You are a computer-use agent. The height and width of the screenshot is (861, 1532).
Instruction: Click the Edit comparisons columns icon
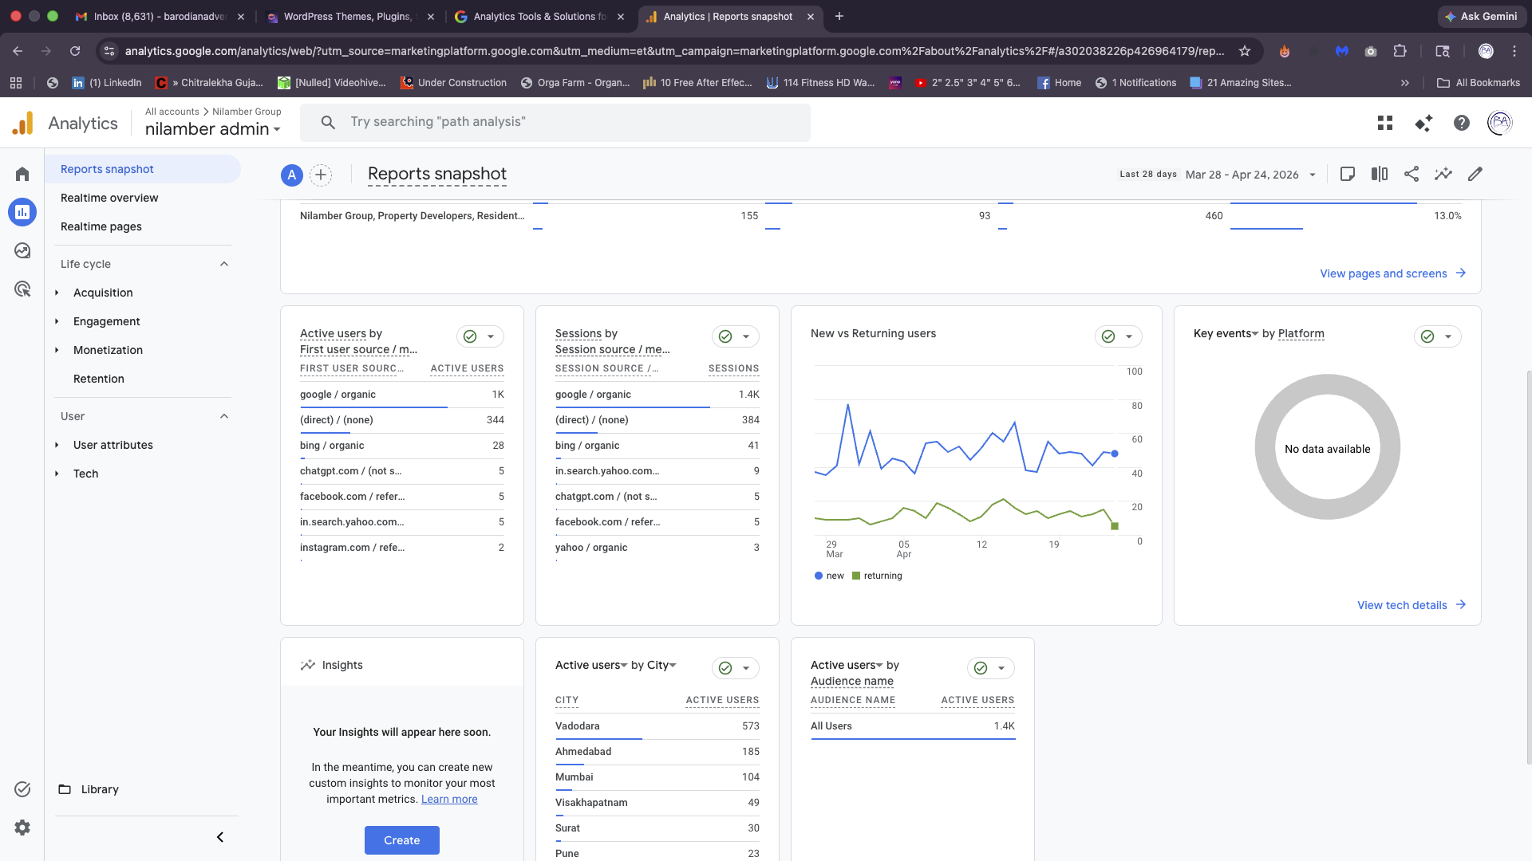click(1380, 174)
